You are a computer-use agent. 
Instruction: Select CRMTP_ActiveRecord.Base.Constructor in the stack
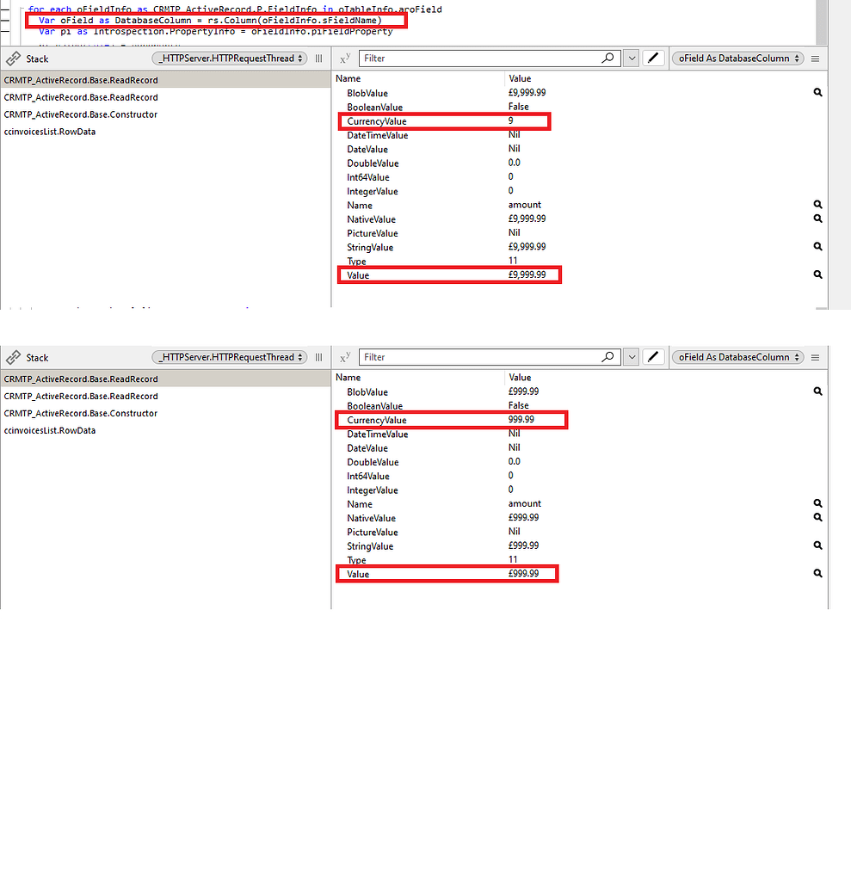point(82,114)
